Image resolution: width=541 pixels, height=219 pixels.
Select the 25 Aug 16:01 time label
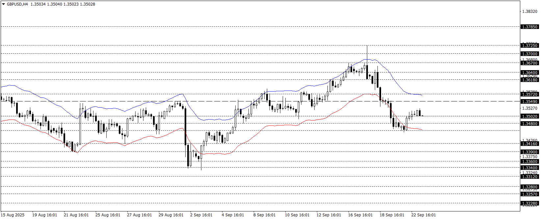(x=108, y=215)
